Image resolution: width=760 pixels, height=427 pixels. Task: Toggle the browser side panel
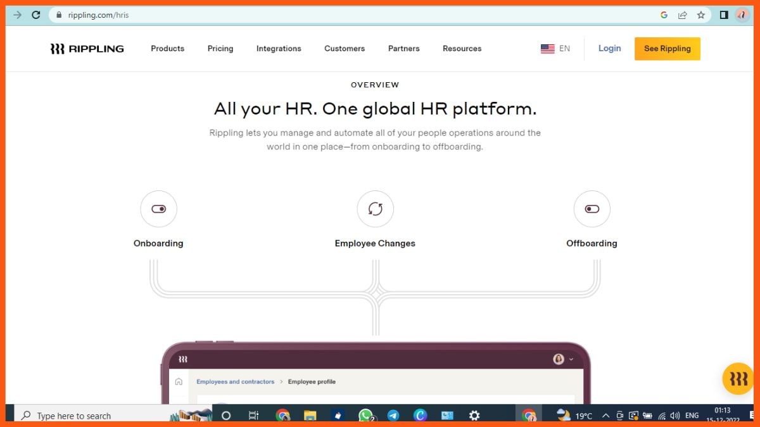click(x=723, y=14)
